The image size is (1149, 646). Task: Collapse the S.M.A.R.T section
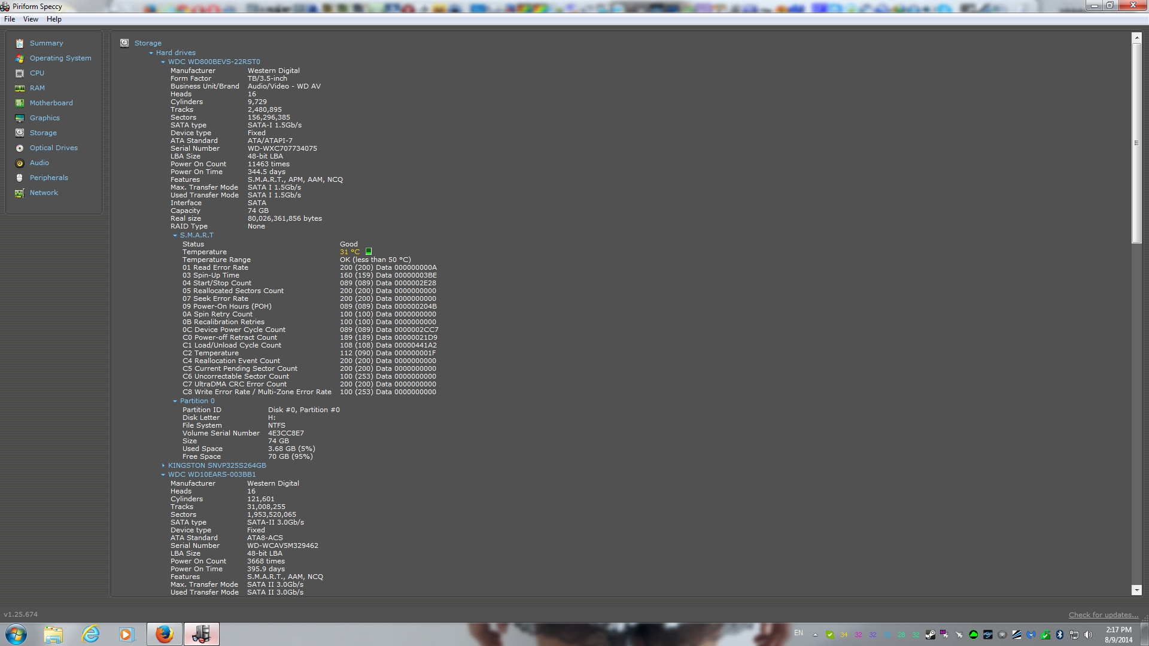(x=175, y=235)
